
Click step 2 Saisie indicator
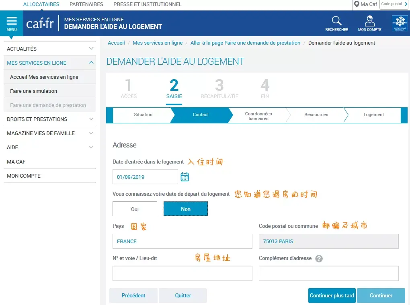(x=174, y=89)
